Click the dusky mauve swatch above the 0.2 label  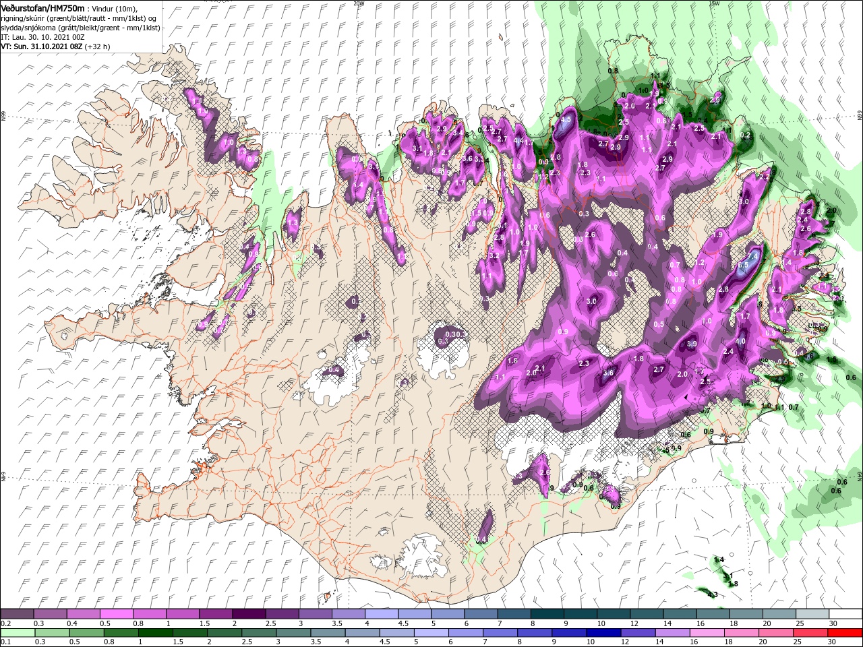(17, 614)
